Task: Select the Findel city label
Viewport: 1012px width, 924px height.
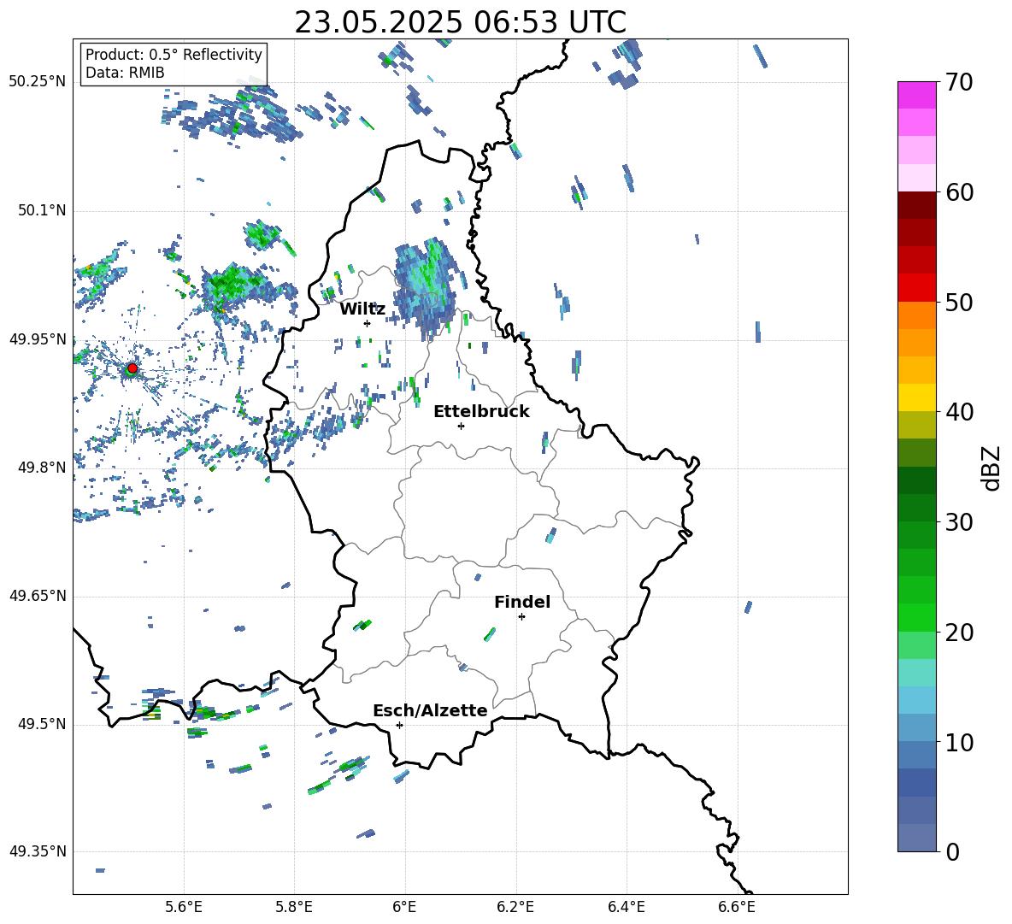Action: 522,602
